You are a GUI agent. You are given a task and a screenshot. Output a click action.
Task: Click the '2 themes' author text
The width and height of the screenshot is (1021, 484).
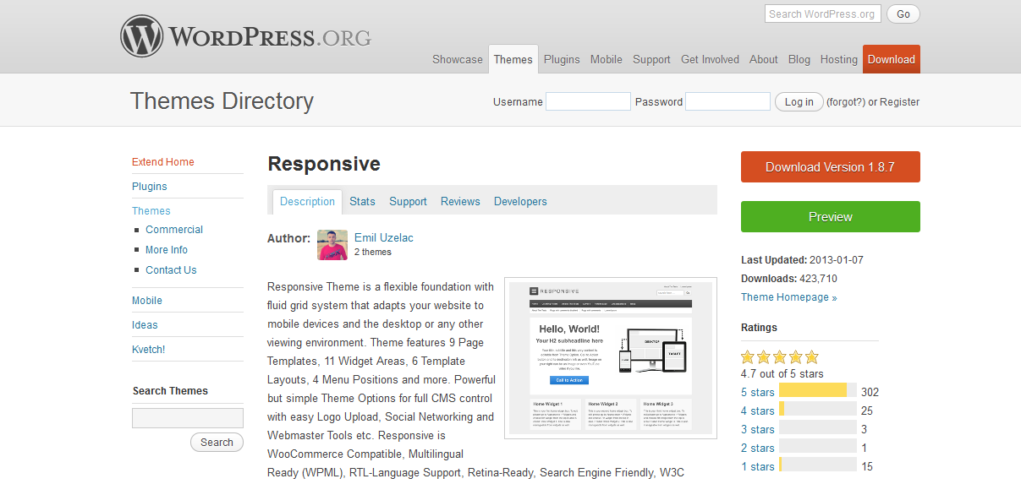pos(373,252)
